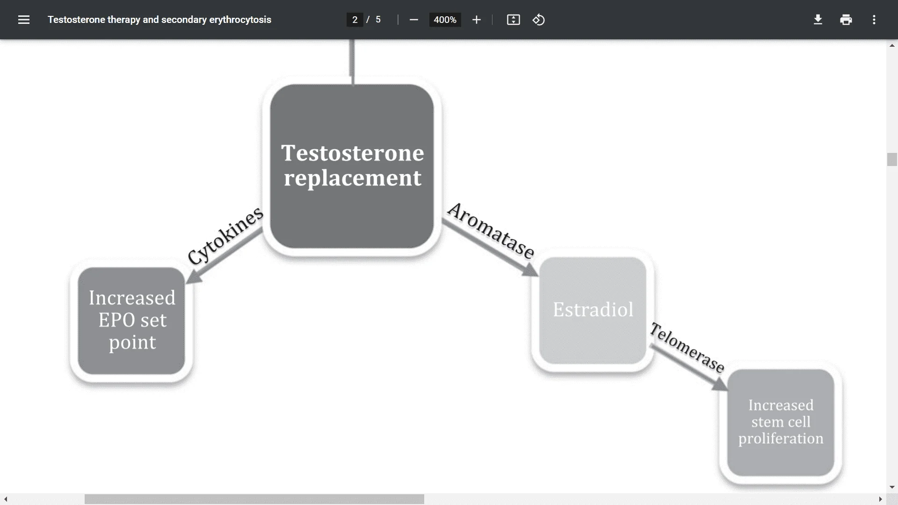The width and height of the screenshot is (898, 505).
Task: Click the scroll up arrow
Action: 892,45
